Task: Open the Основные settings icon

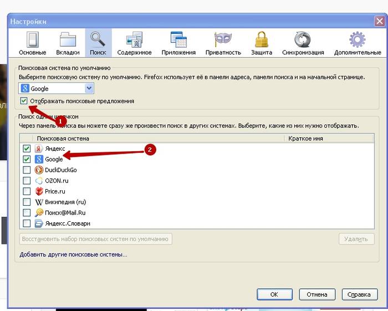Action: [x=33, y=42]
